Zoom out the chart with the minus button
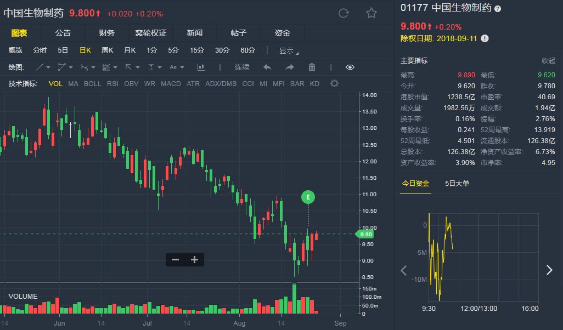Screen dimensions: 563x330 (176, 260)
